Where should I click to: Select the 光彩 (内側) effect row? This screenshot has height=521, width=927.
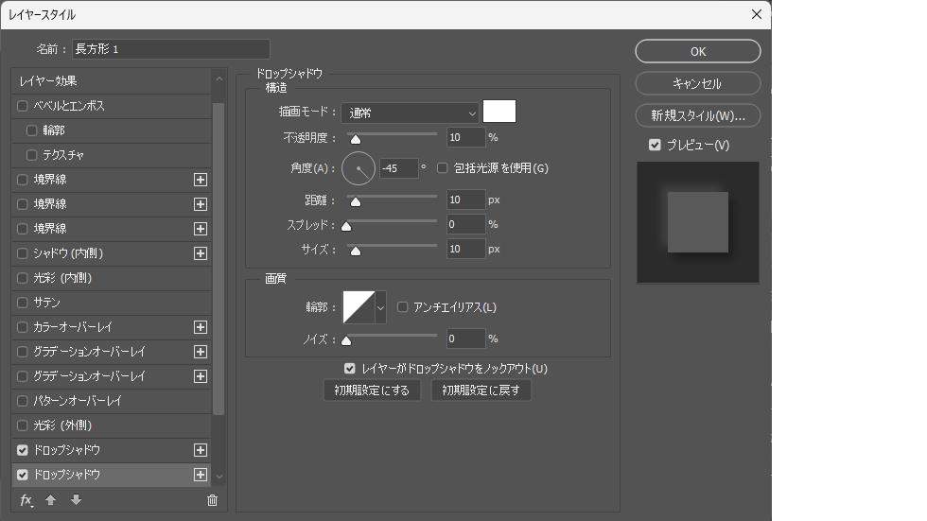click(x=112, y=278)
